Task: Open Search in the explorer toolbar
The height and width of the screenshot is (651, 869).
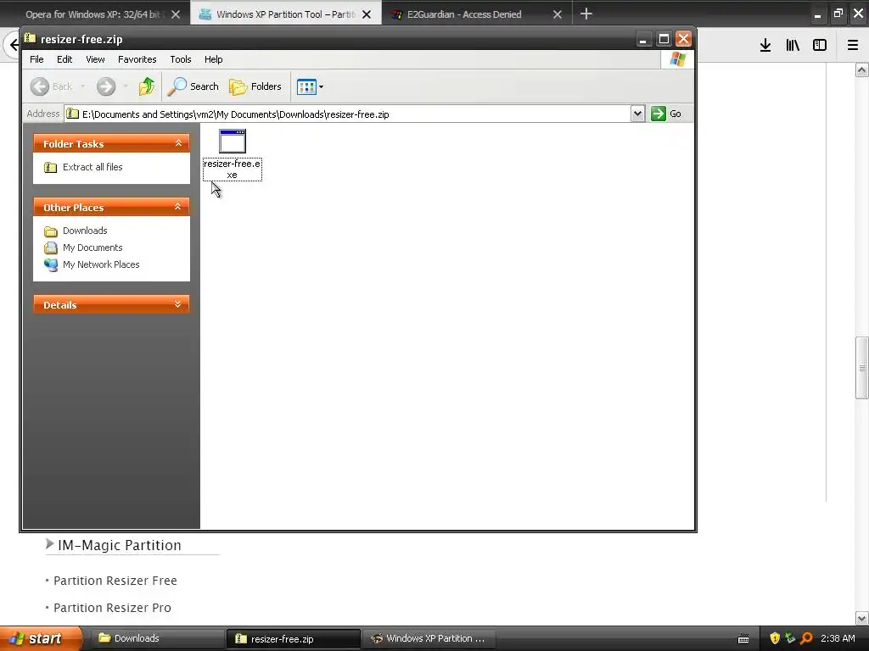Action: pyautogui.click(x=193, y=86)
